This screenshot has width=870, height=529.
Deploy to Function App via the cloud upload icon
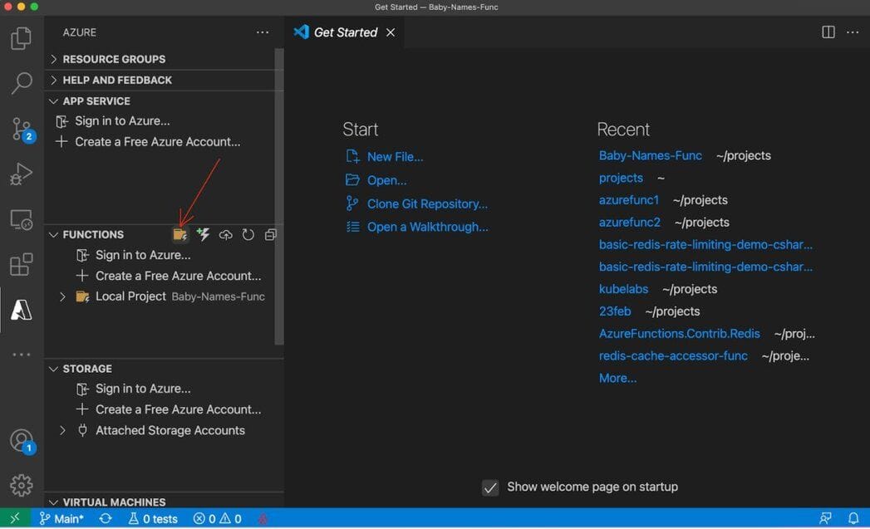pyautogui.click(x=225, y=234)
